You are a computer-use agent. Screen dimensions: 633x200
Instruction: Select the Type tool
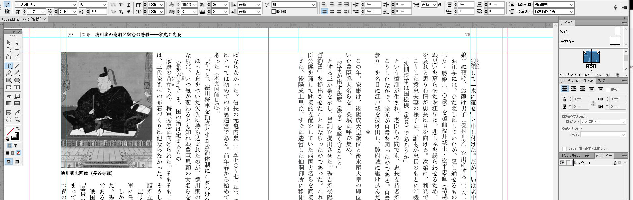pyautogui.click(x=9, y=66)
